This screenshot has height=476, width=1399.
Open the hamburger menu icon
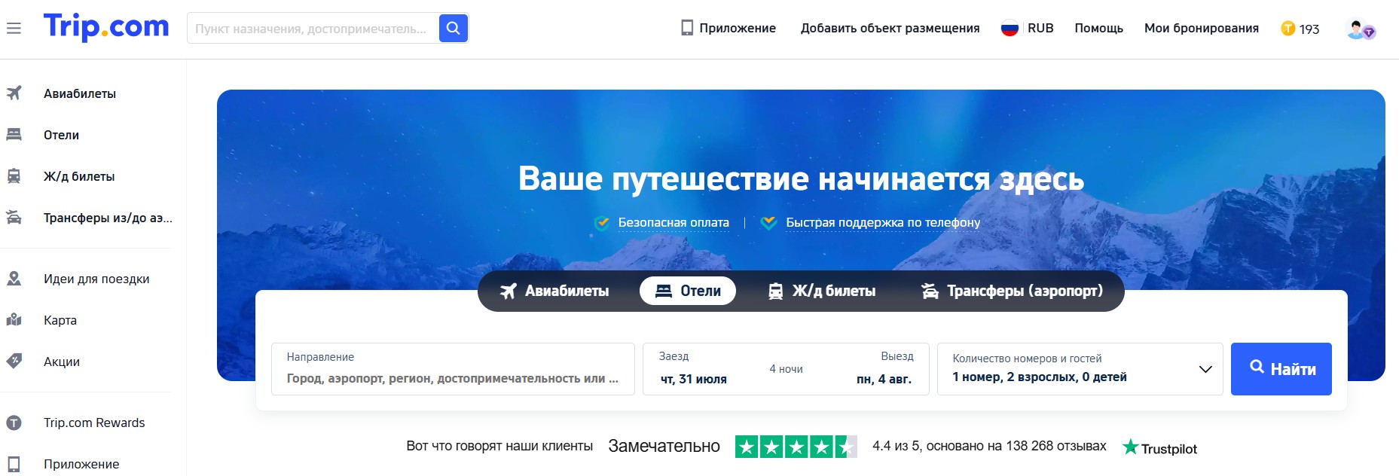[14, 29]
